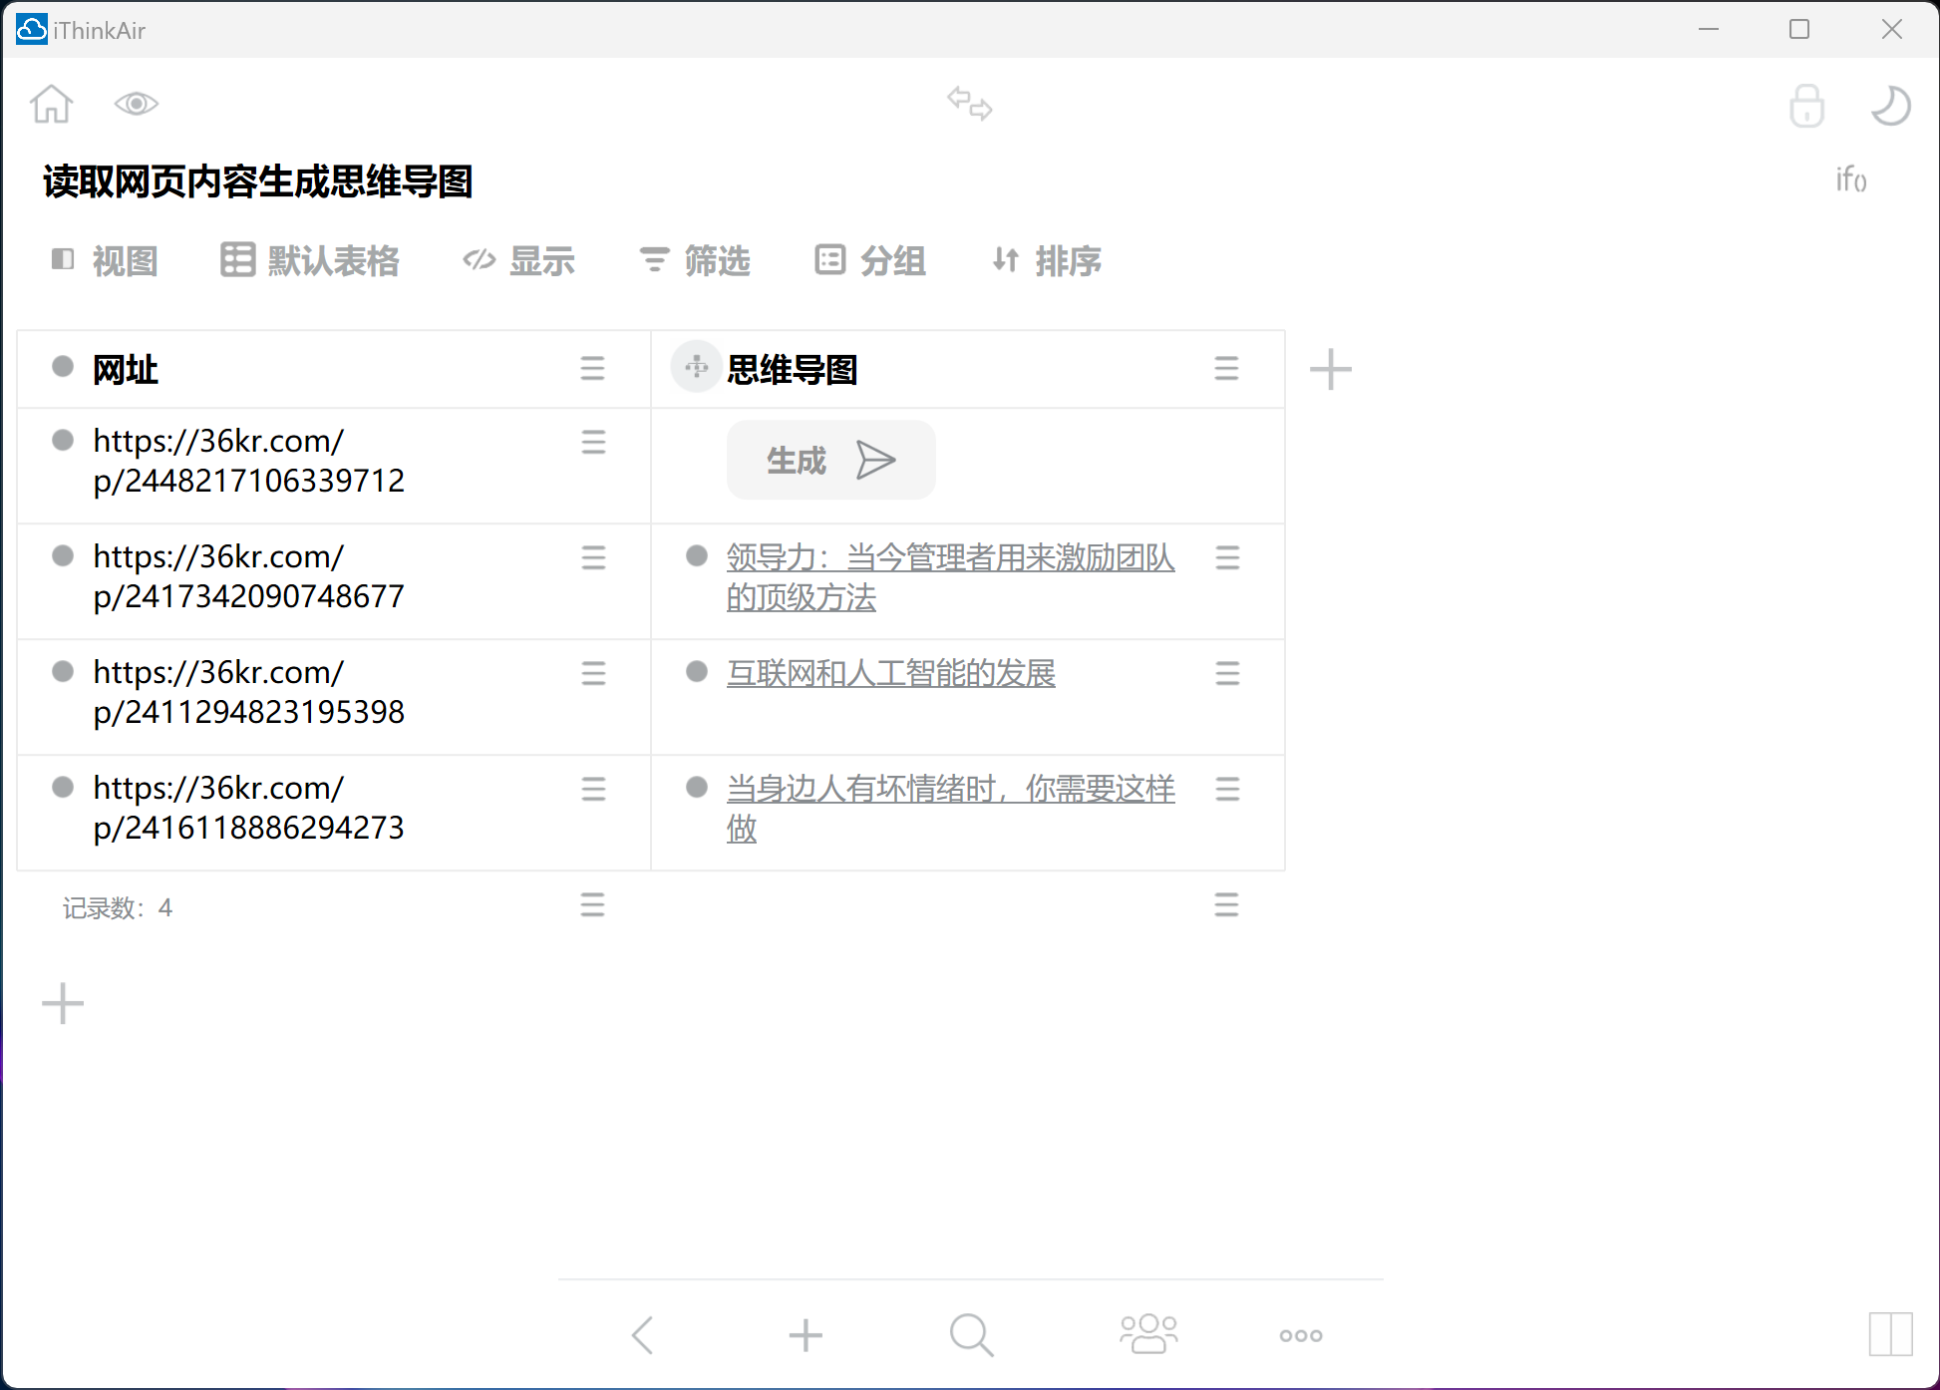The width and height of the screenshot is (1940, 1390).
Task: Open row menu for URL ending 2411294823195398
Action: 593,673
